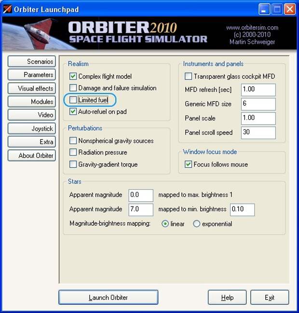Enable the Limited fuel checkbox
Viewport: 299px width, 313px height.
(73, 100)
